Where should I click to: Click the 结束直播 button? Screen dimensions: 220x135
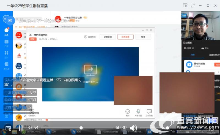[125, 37]
